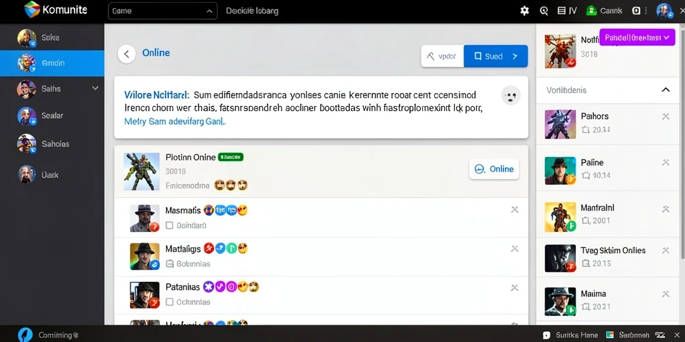Click the feather icon in the bottom bar
This screenshot has height=342, width=685.
[25, 335]
